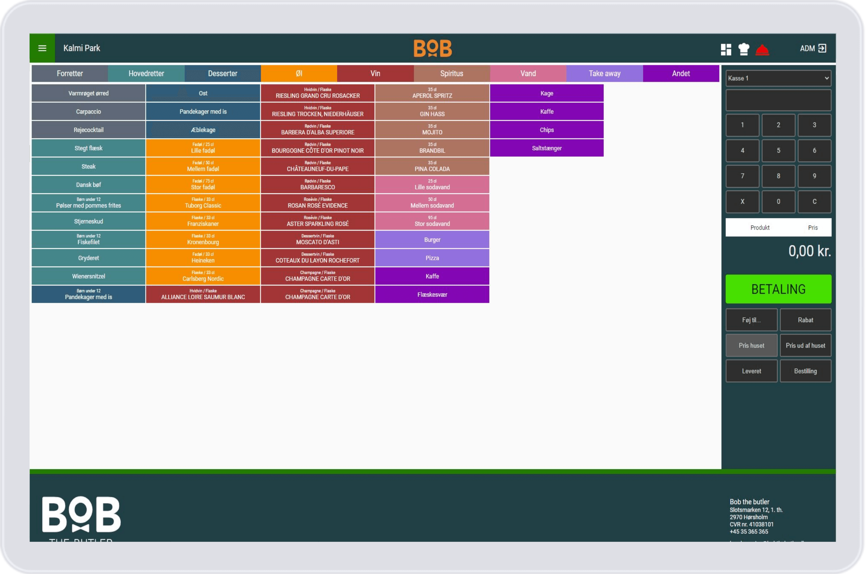Image resolution: width=866 pixels, height=574 pixels.
Task: Open the hamburger menu
Action: [x=42, y=48]
